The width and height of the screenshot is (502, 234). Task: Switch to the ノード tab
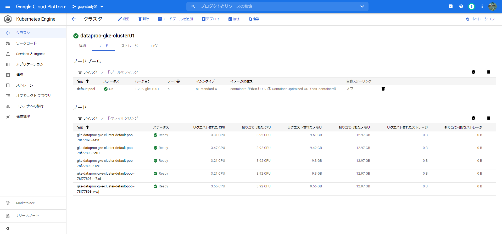[x=103, y=46]
